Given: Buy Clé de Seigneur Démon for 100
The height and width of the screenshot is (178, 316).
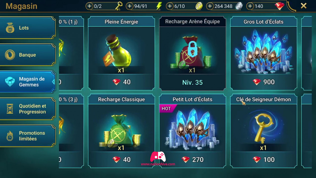Looking at the screenshot, I should [264, 131].
